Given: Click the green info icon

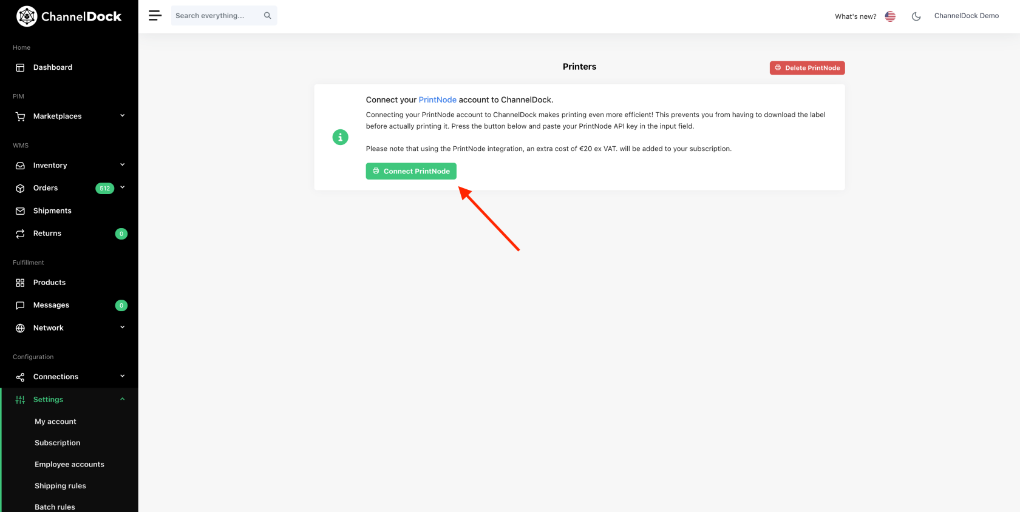Looking at the screenshot, I should coord(340,138).
